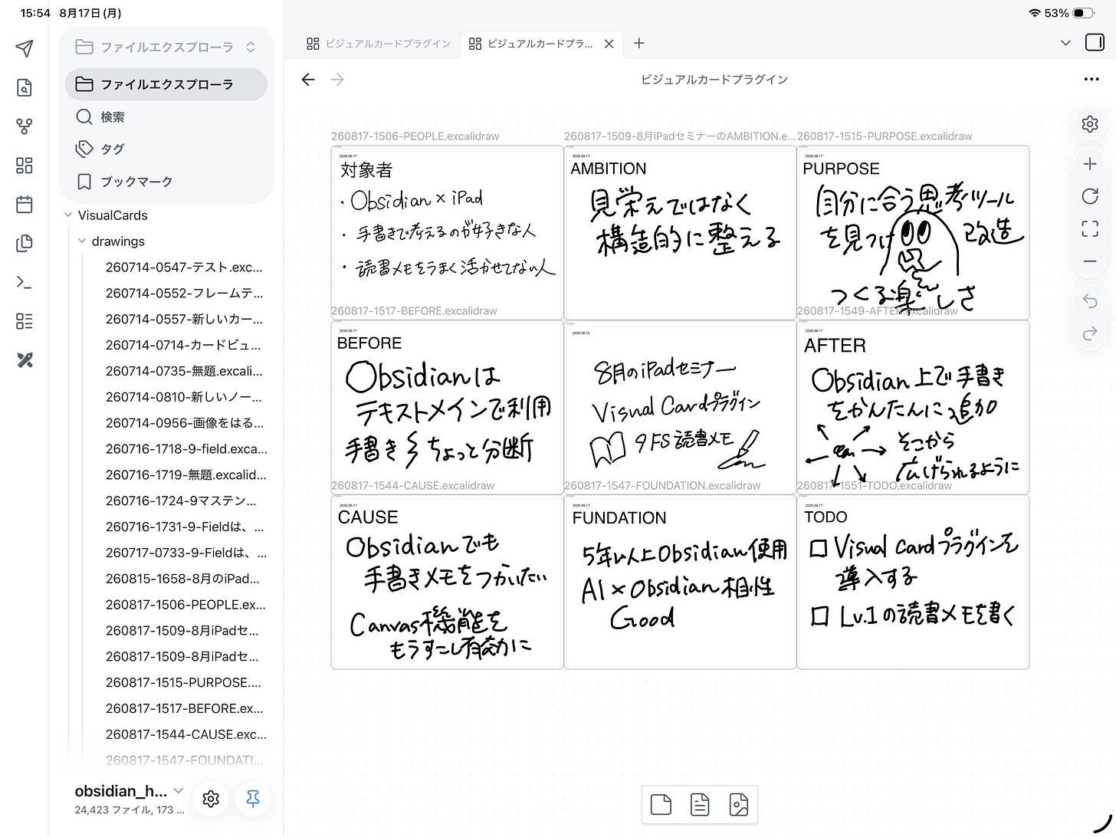Open file 260714-0557-新しいカー
The image size is (1116, 837).
pyautogui.click(x=184, y=319)
